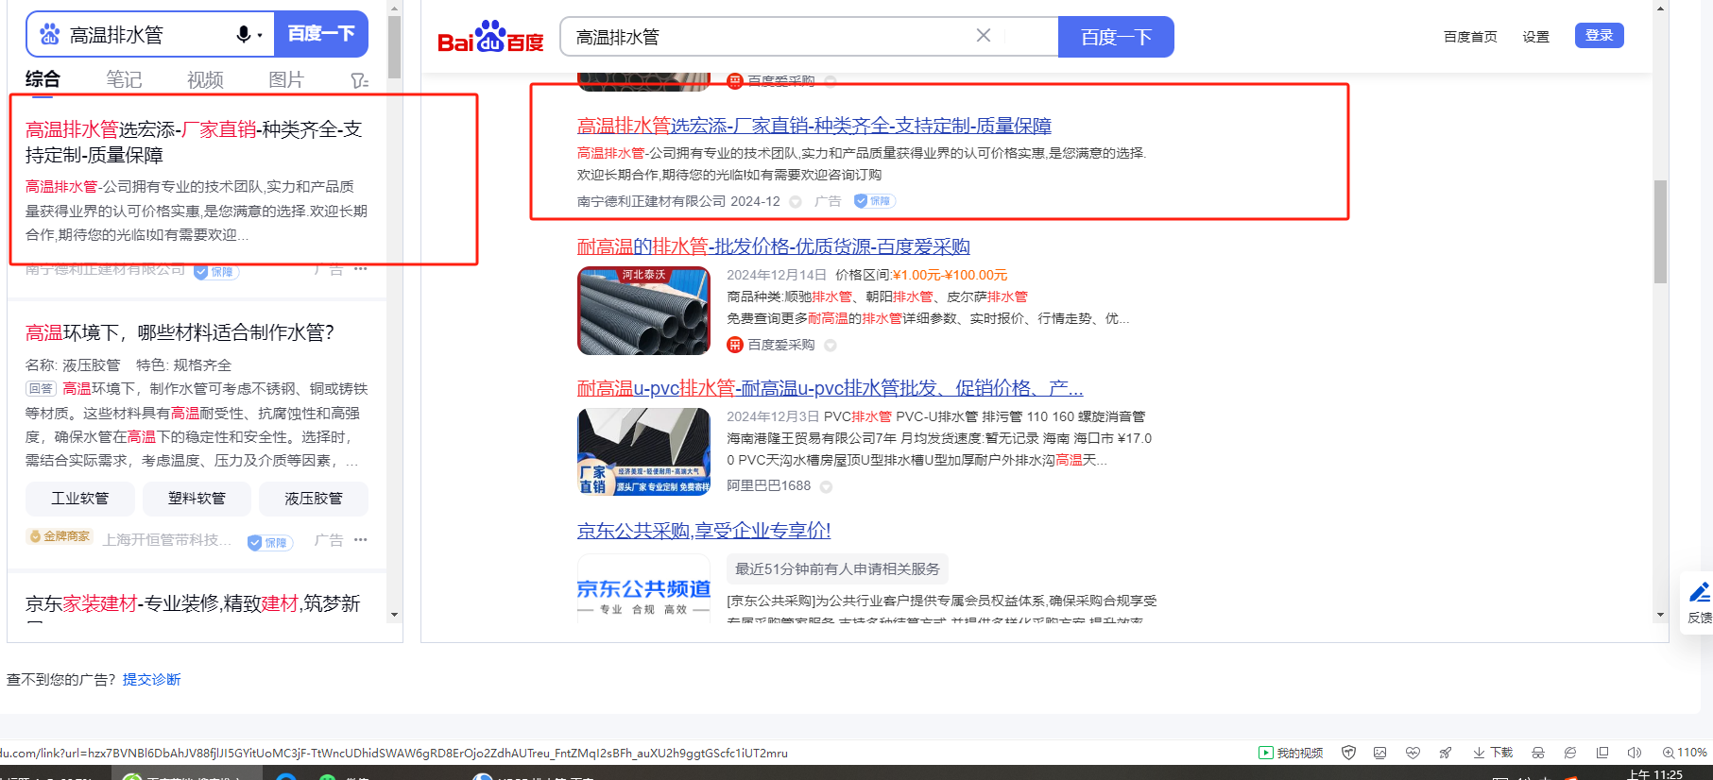Click the 登录 login button

coord(1599,36)
